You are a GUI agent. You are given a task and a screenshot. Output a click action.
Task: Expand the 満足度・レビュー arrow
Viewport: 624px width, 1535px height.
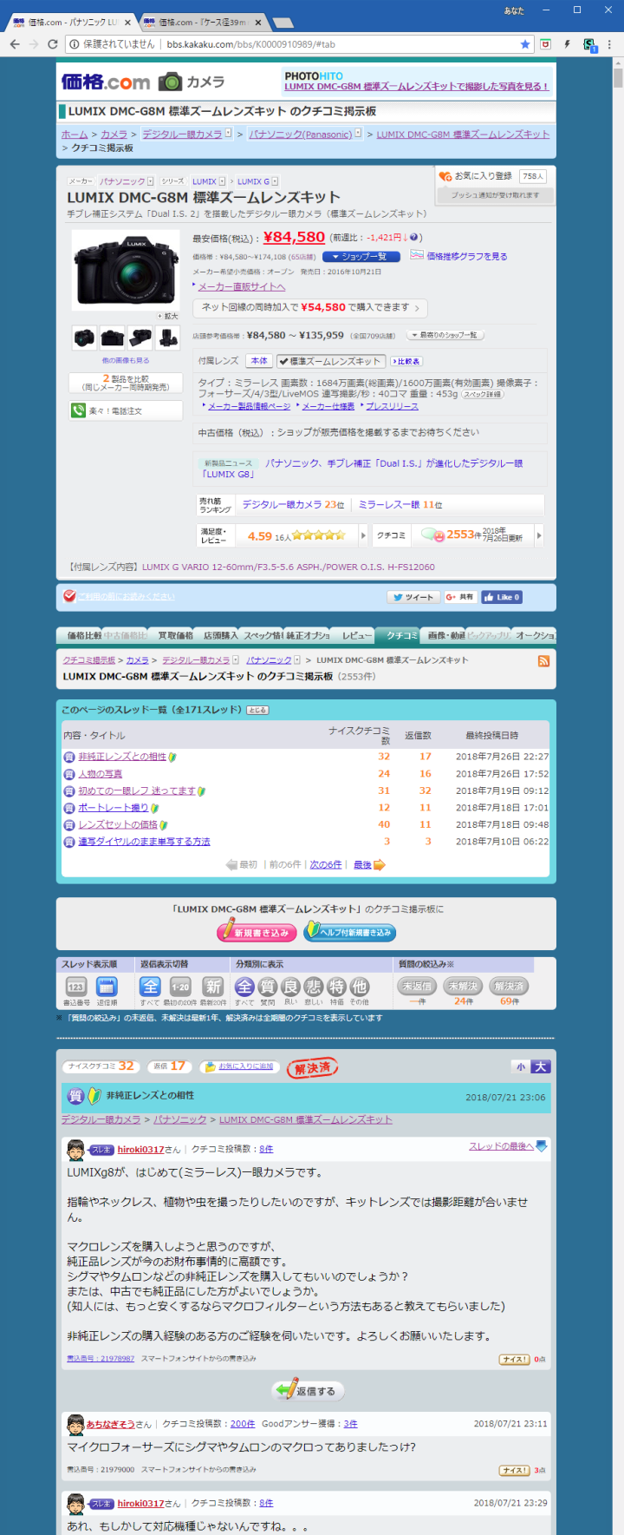click(362, 535)
